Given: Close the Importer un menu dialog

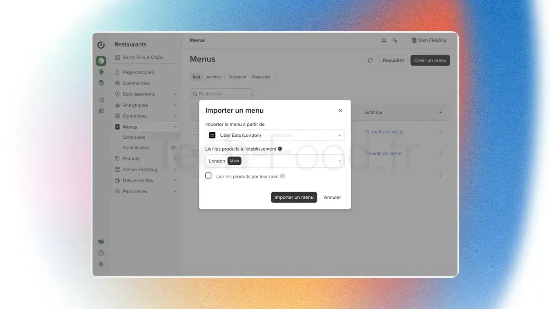Looking at the screenshot, I should (340, 110).
